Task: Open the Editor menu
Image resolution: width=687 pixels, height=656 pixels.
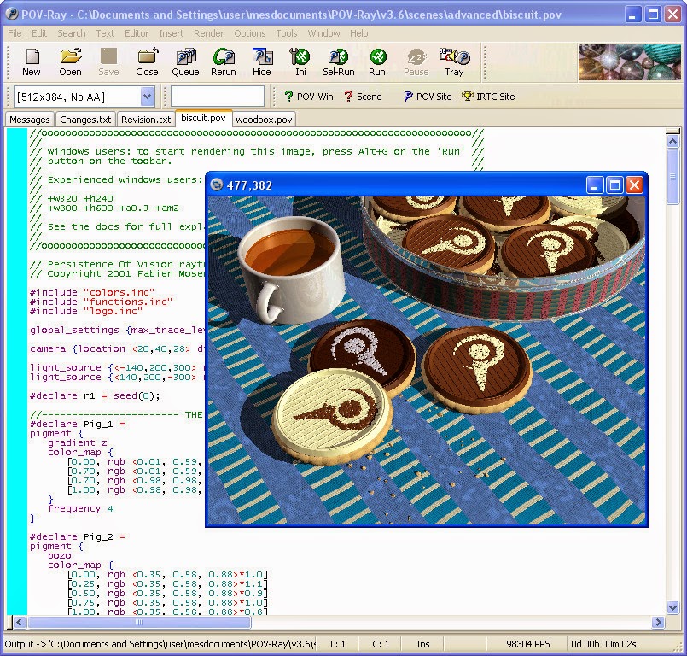Action: [137, 33]
